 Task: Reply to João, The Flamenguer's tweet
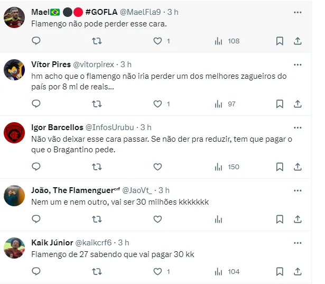[x=36, y=218]
